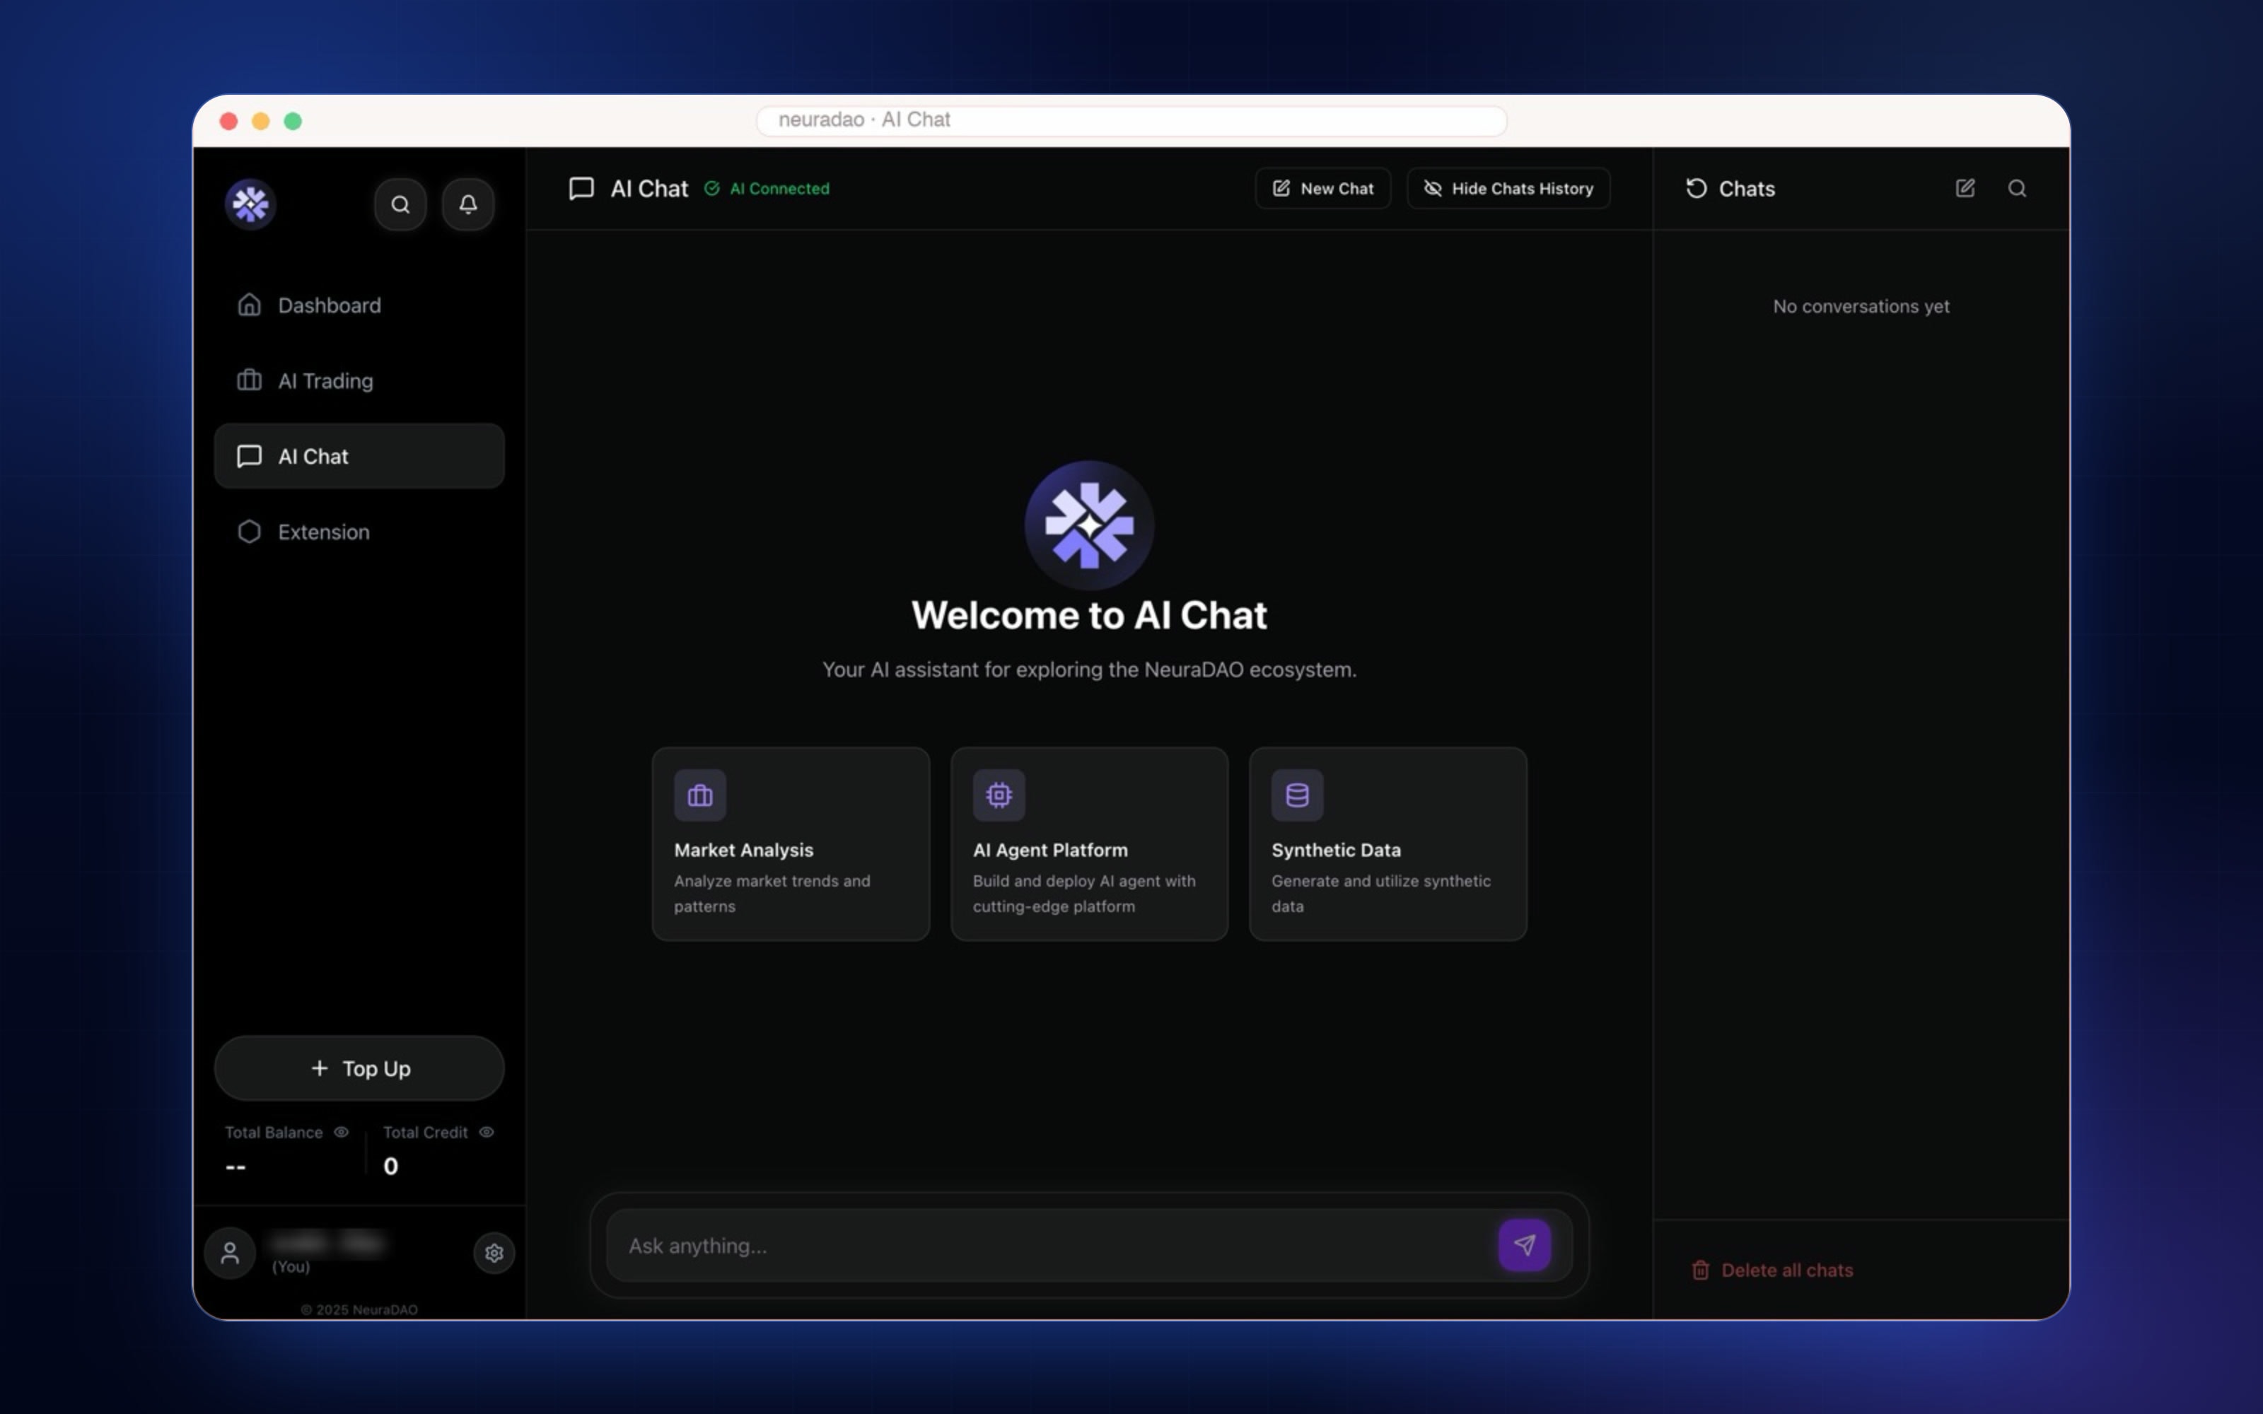This screenshot has height=1414, width=2263.
Task: Open the sidebar search icon
Action: pos(400,204)
